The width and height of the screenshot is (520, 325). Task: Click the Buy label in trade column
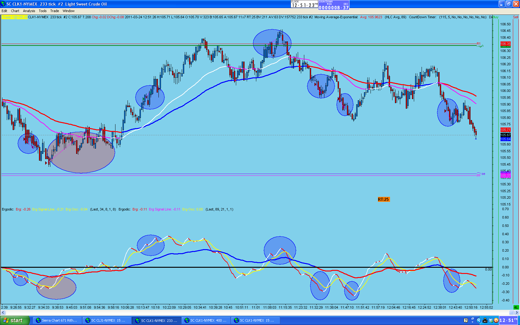pyautogui.click(x=496, y=17)
